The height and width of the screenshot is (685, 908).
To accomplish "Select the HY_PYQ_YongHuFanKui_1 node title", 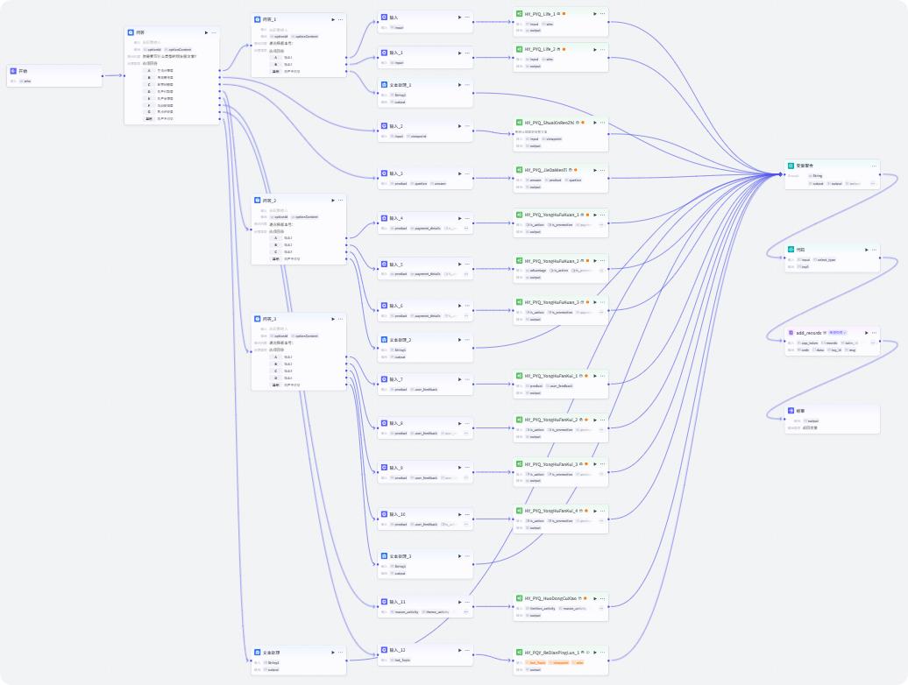I will [550, 376].
